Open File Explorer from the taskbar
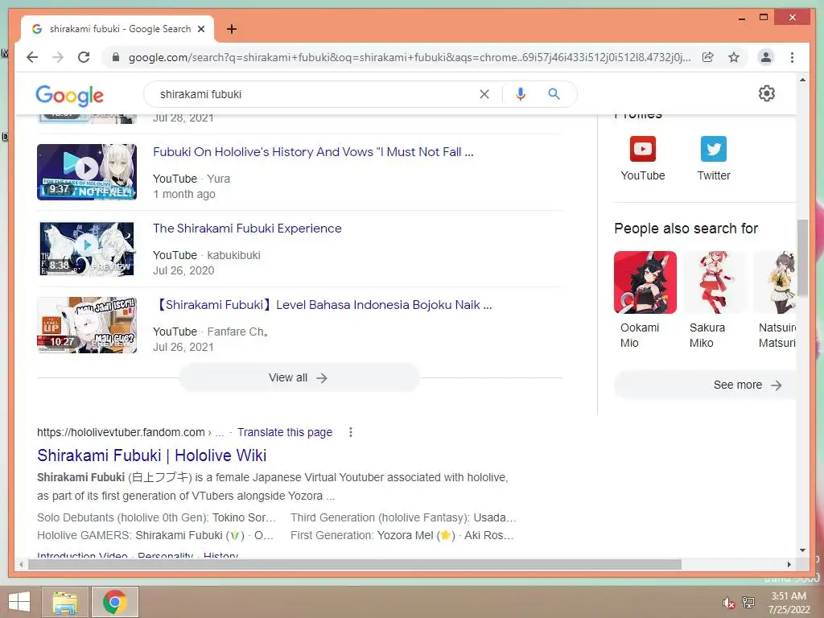824x618 pixels. (x=65, y=602)
